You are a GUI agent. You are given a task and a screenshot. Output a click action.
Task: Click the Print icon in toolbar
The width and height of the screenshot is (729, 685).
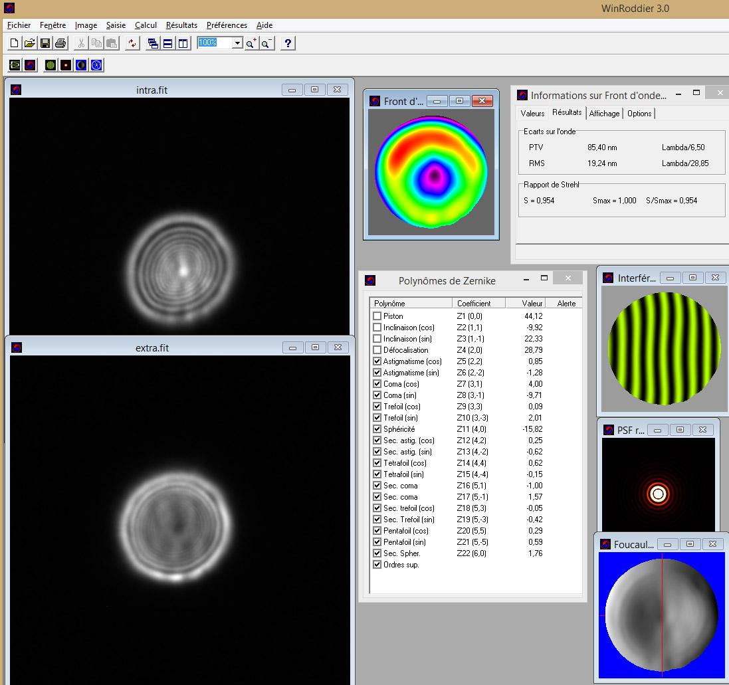pos(60,43)
